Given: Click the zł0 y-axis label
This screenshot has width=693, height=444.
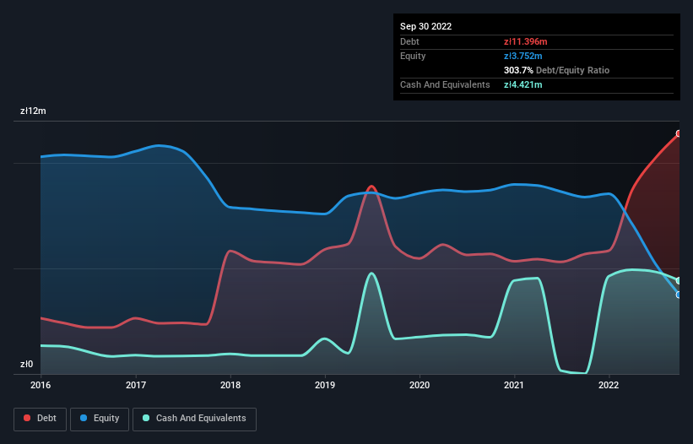Looking at the screenshot, I should (x=26, y=364).
